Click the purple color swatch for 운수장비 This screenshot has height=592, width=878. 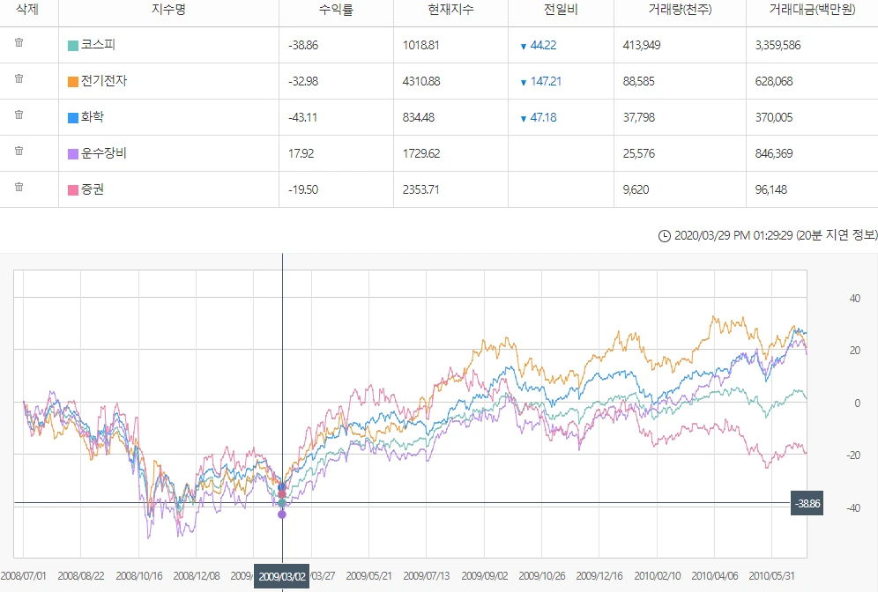(73, 154)
